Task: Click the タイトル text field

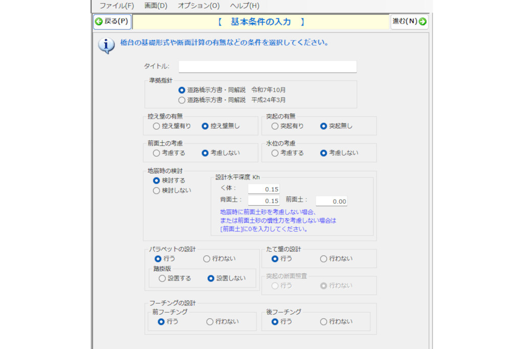Action: point(267,67)
